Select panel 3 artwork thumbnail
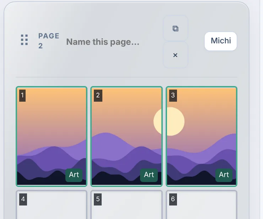The width and height of the screenshot is (263, 219). tap(202, 137)
